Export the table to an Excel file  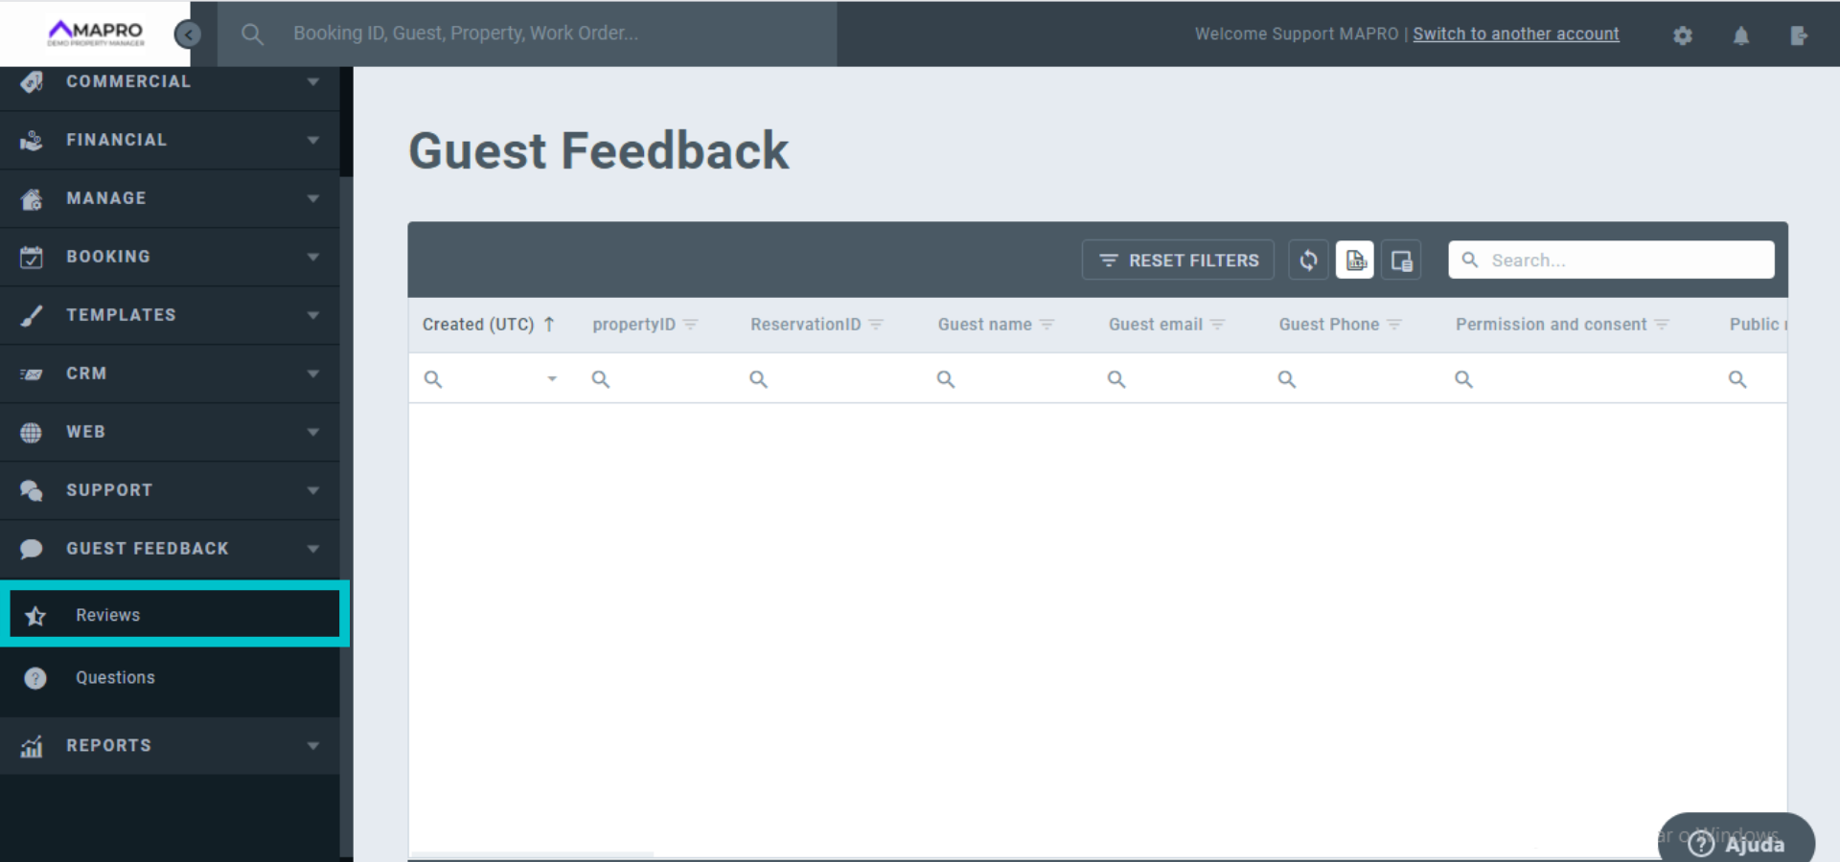tap(1355, 261)
